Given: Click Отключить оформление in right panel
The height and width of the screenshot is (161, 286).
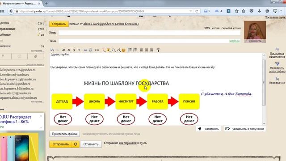Looking at the screenshot, I should tap(277, 55).
